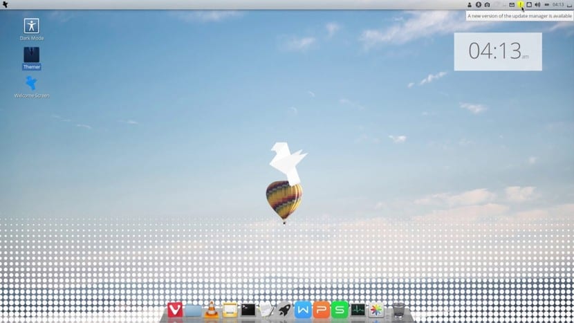Viewport: 574px width, 323px height.
Task: Open the trash can in the dock
Action: (398, 311)
